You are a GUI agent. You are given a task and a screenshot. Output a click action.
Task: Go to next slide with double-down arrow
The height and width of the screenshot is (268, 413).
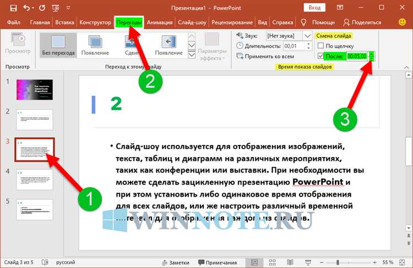coord(408,243)
